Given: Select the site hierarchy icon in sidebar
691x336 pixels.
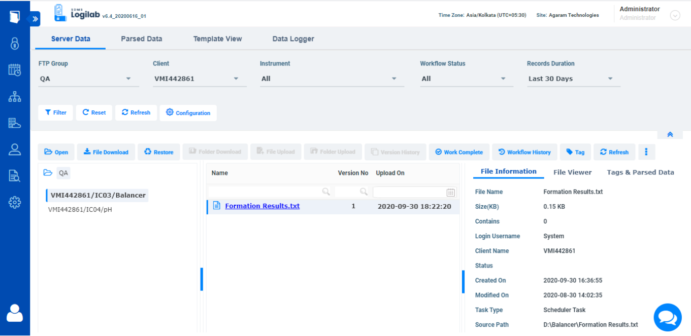Looking at the screenshot, I should [x=15, y=96].
